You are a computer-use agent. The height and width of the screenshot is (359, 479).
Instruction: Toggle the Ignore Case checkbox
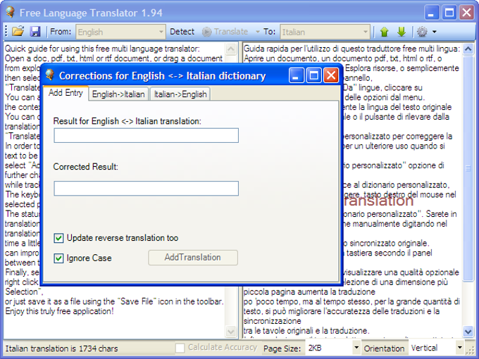point(58,258)
